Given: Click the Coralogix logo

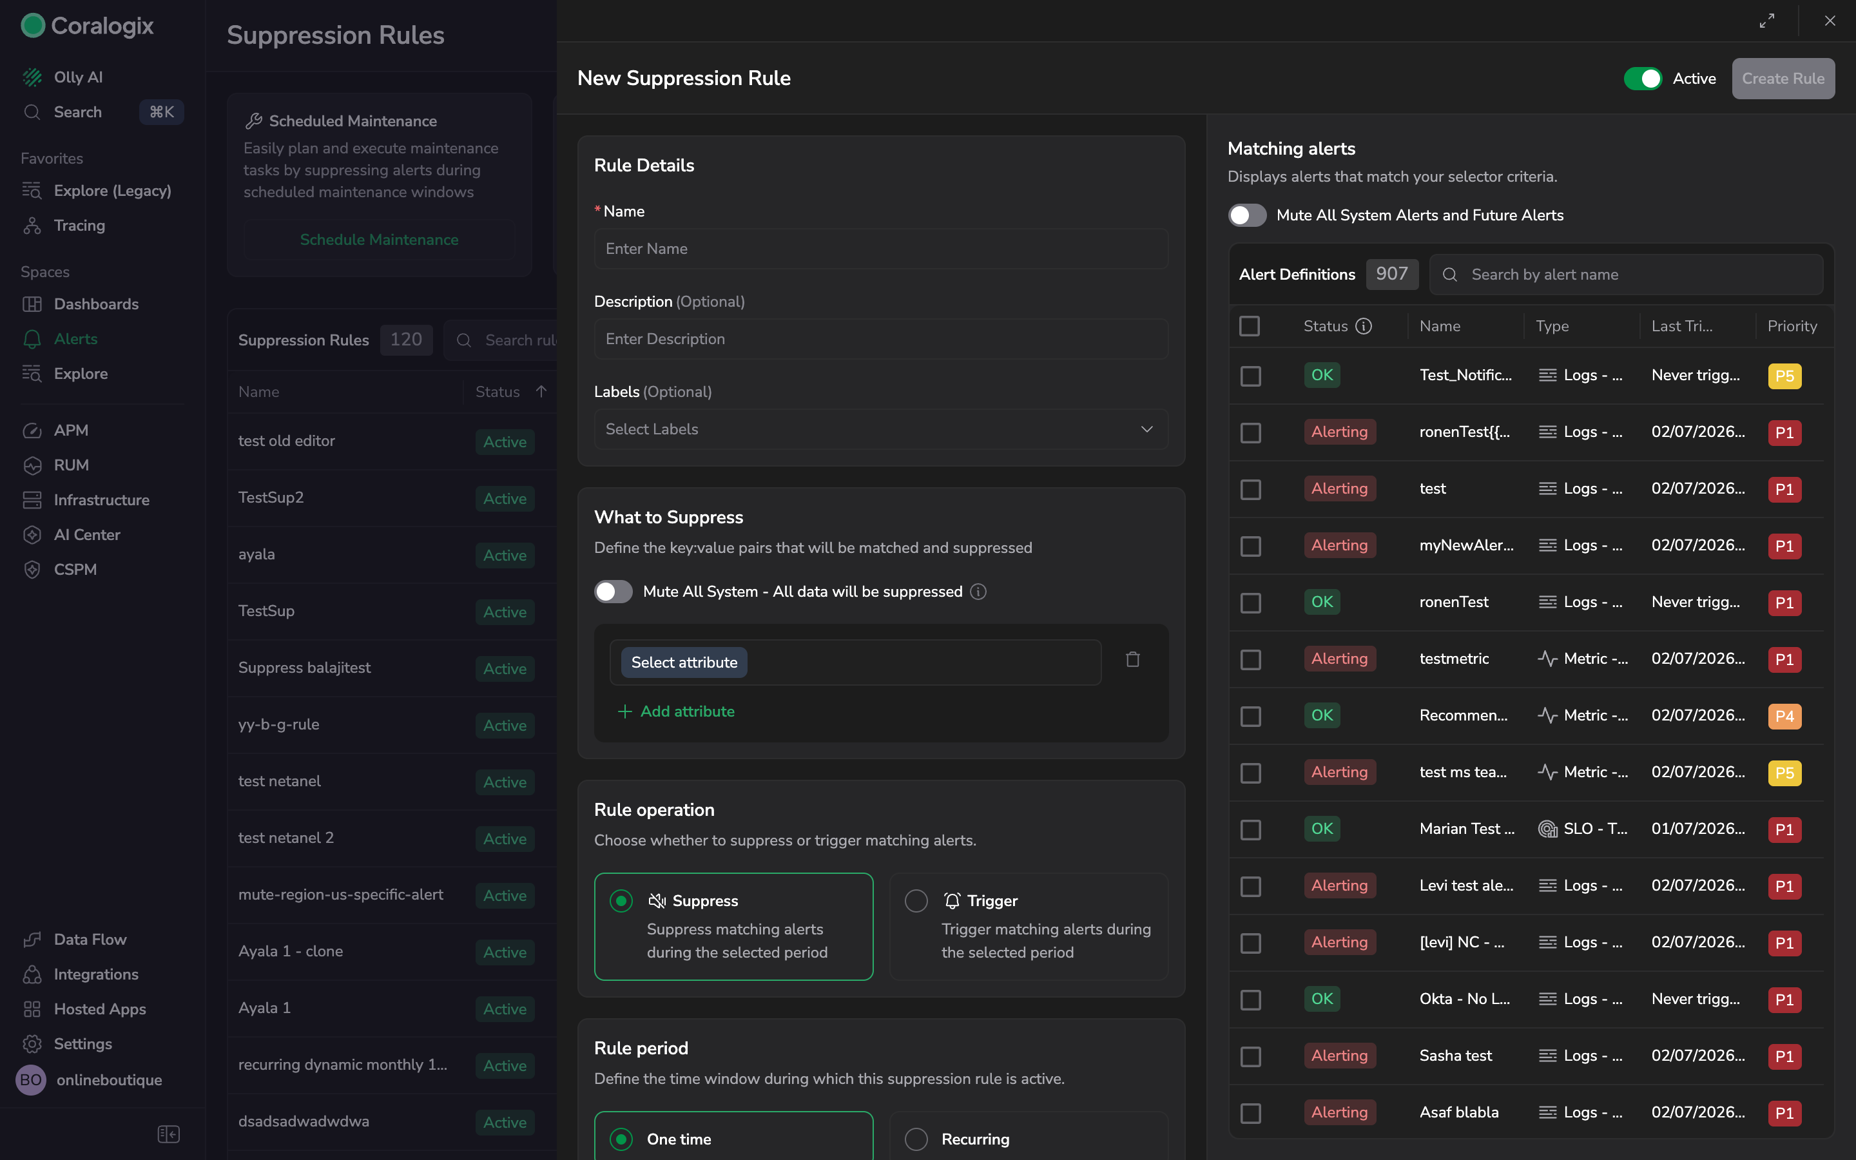Looking at the screenshot, I should tap(86, 25).
